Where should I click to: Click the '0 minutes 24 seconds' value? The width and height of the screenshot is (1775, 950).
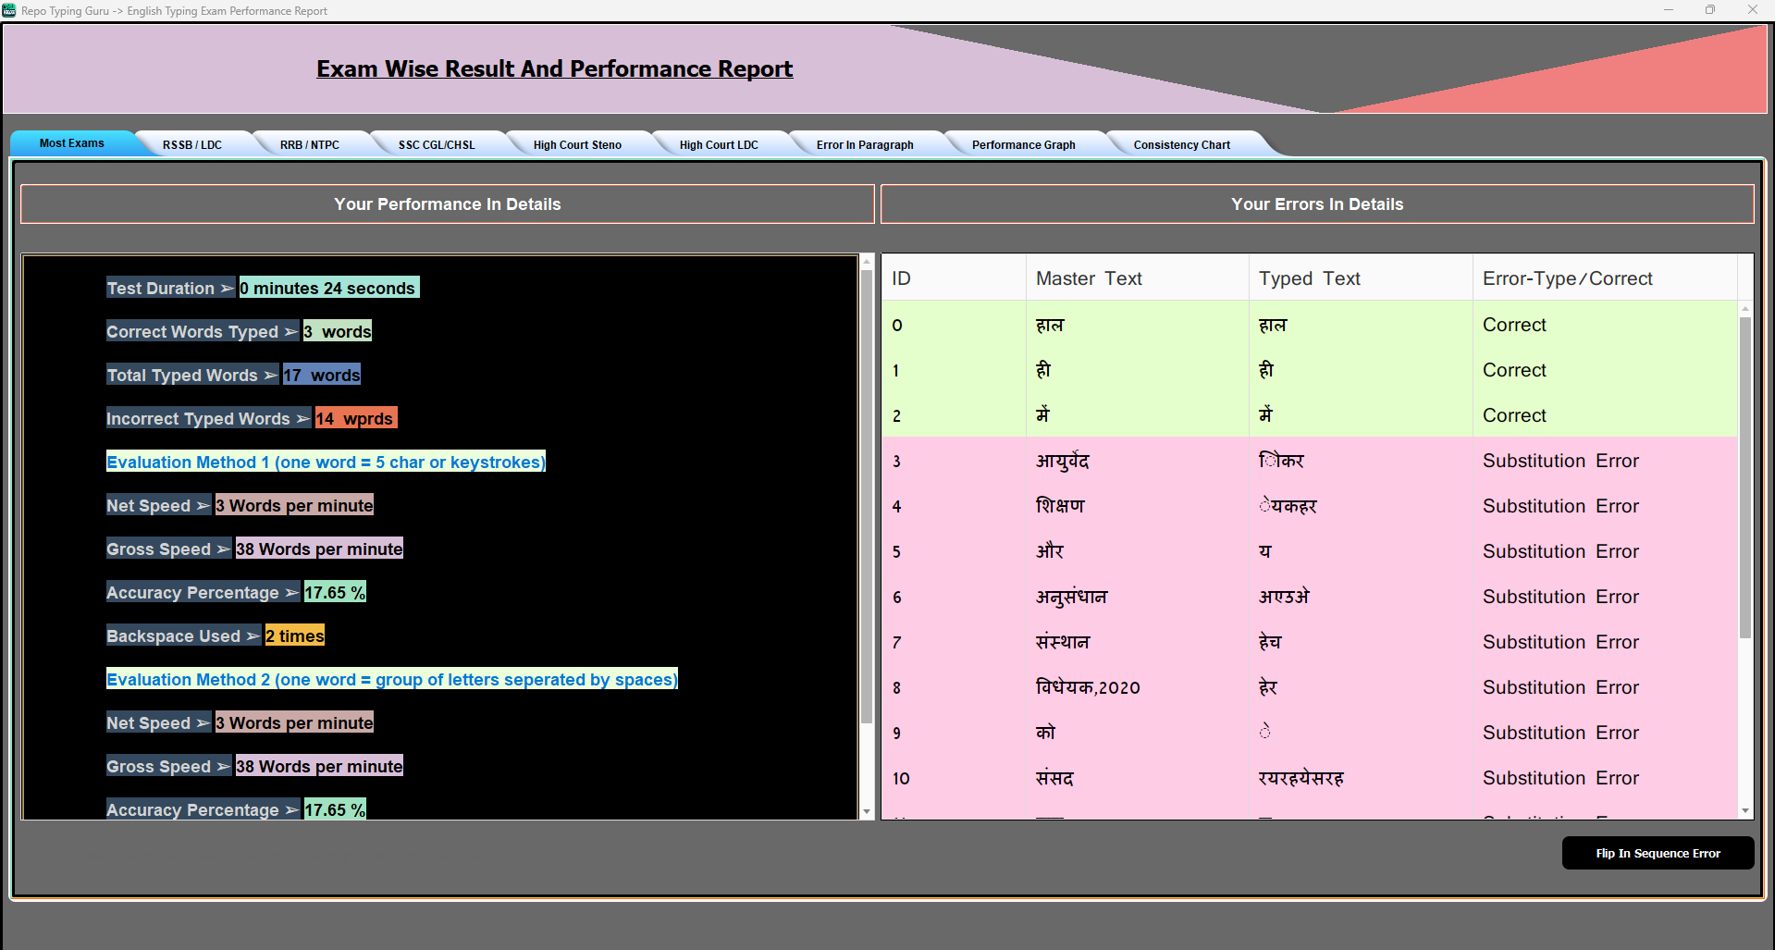click(x=329, y=288)
